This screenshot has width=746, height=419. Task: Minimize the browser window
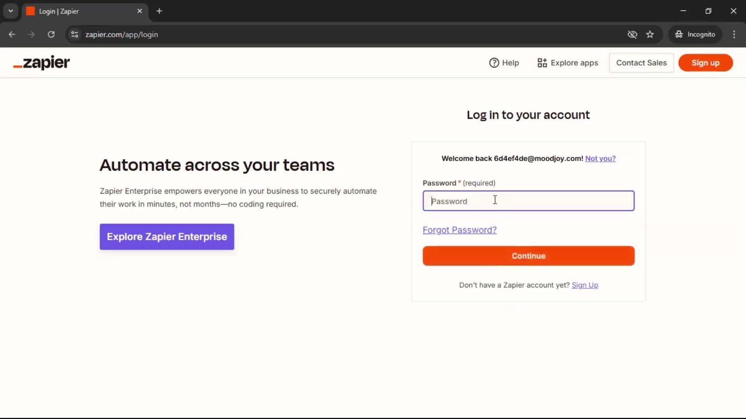click(x=683, y=11)
